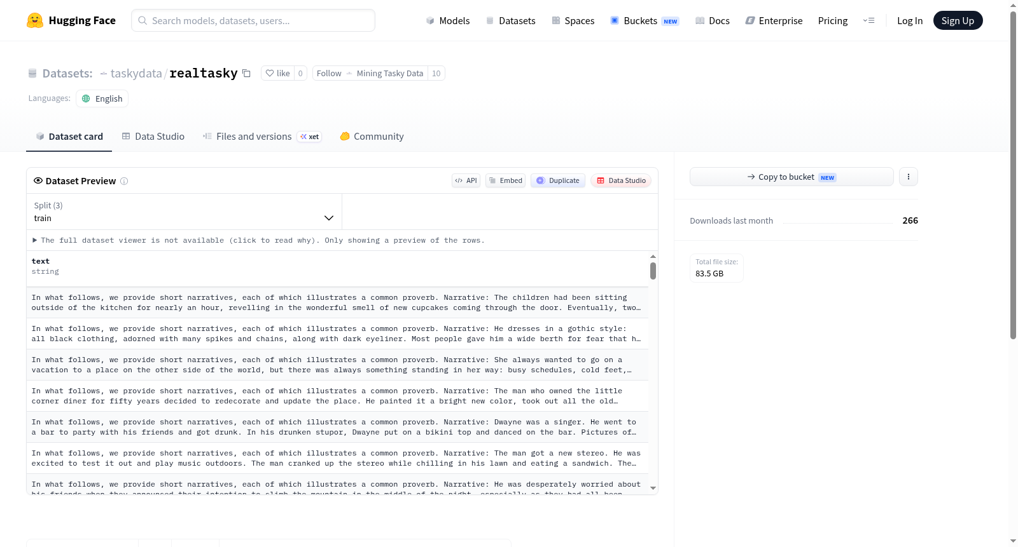Screen dimensions: 1018x547
Task: Open the Docs nav item
Action: 712,20
